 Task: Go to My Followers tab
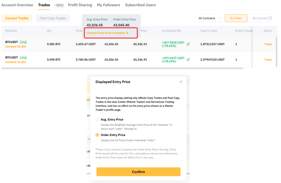tap(109, 5)
